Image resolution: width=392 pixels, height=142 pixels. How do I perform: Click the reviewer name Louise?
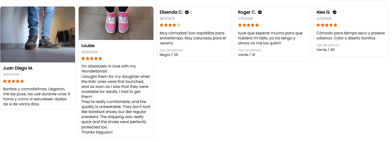click(88, 46)
